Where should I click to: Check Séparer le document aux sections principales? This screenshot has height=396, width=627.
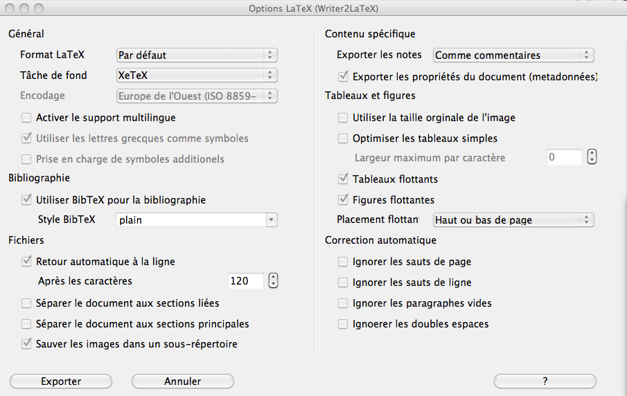(x=27, y=324)
